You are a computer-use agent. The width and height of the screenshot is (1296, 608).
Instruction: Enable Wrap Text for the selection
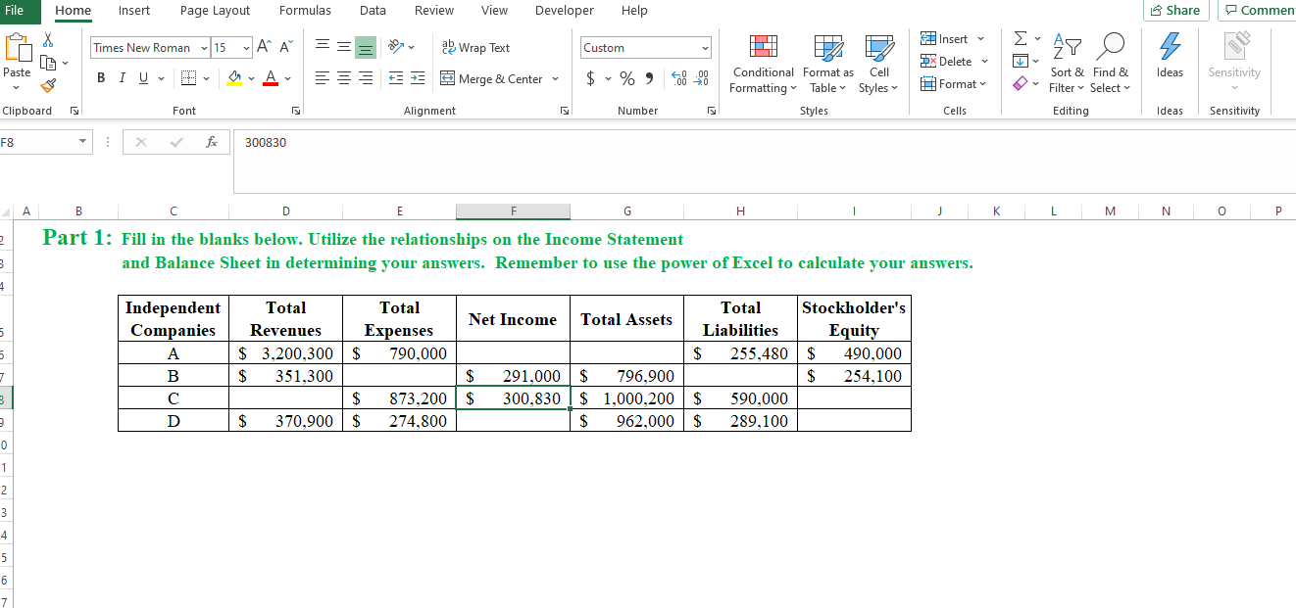(476, 47)
